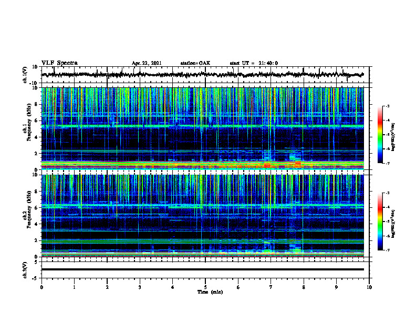Image resolution: width=416 pixels, height=322 pixels.
Task: Click the "6" kHz tick of ch.2 spectrogram
Action: [36, 208]
